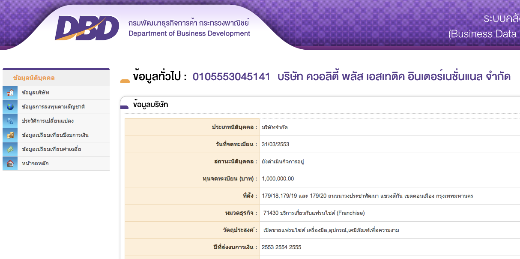This screenshot has height=259, width=520.
Task: Click the กรมพัฒนาธุรกิจการค้า กระทรวงพาณิชย์ text
Action: [x=188, y=22]
